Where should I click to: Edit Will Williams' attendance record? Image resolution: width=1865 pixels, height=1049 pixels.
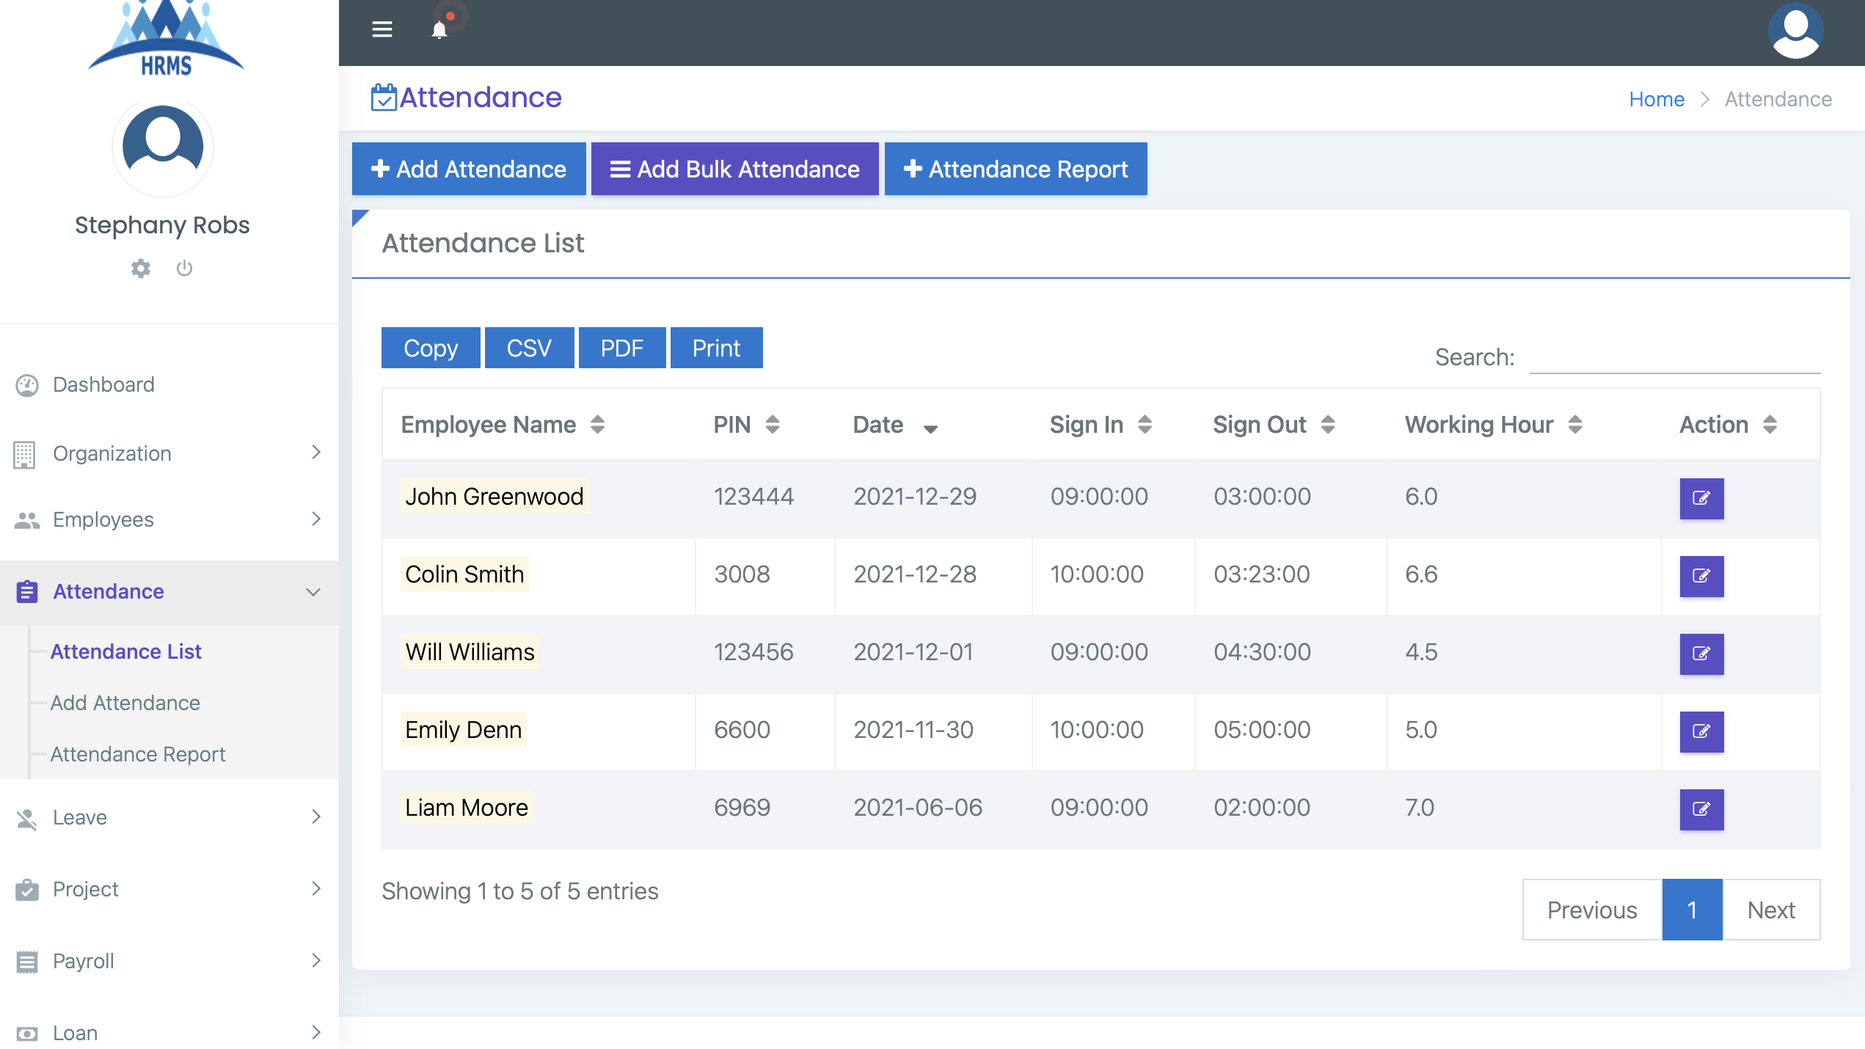1701,654
